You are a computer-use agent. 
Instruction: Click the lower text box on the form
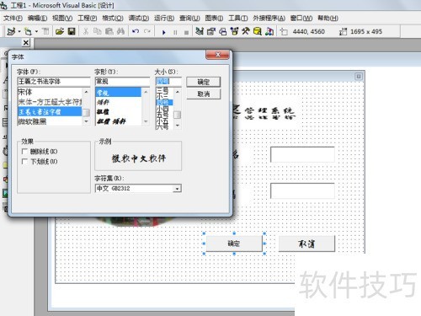302,191
